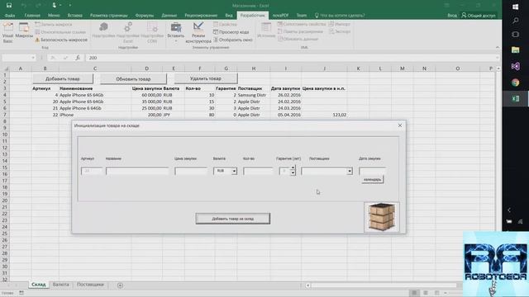Click Обновить товар sheet button

(x=133, y=79)
